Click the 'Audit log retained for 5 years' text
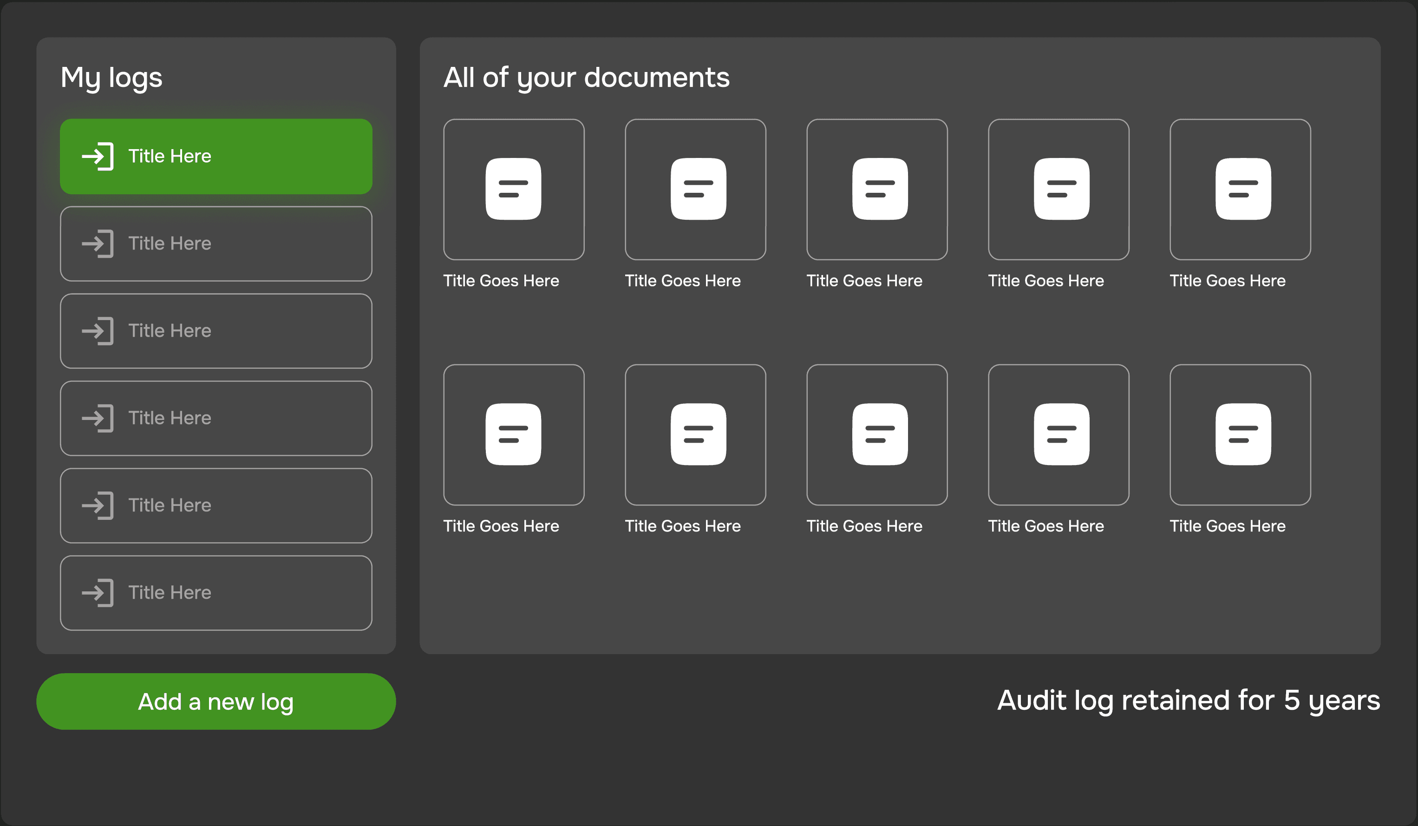 coord(1189,701)
